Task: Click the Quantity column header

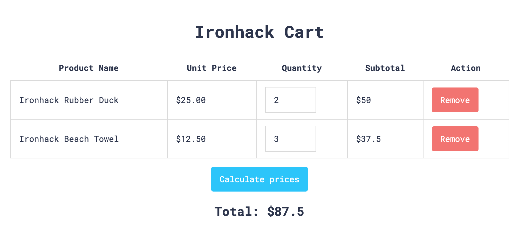Action: click(x=302, y=68)
